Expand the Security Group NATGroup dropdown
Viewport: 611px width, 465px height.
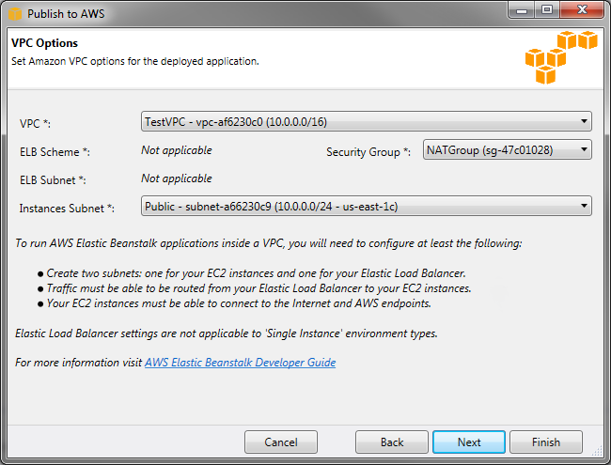(x=507, y=149)
